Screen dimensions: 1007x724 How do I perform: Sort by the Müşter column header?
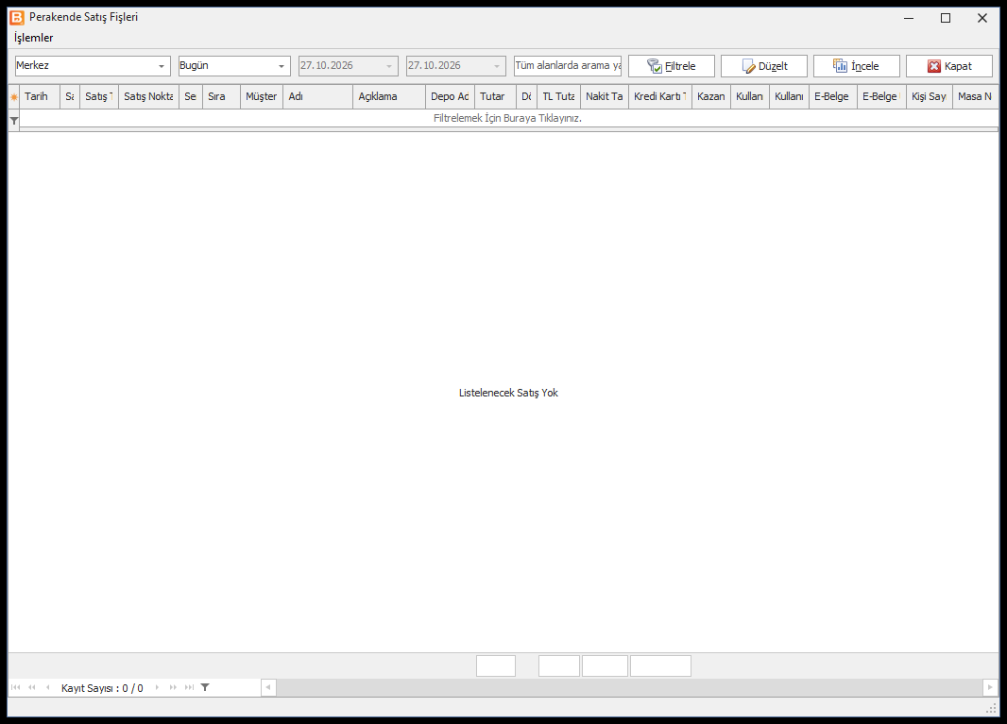tap(262, 97)
